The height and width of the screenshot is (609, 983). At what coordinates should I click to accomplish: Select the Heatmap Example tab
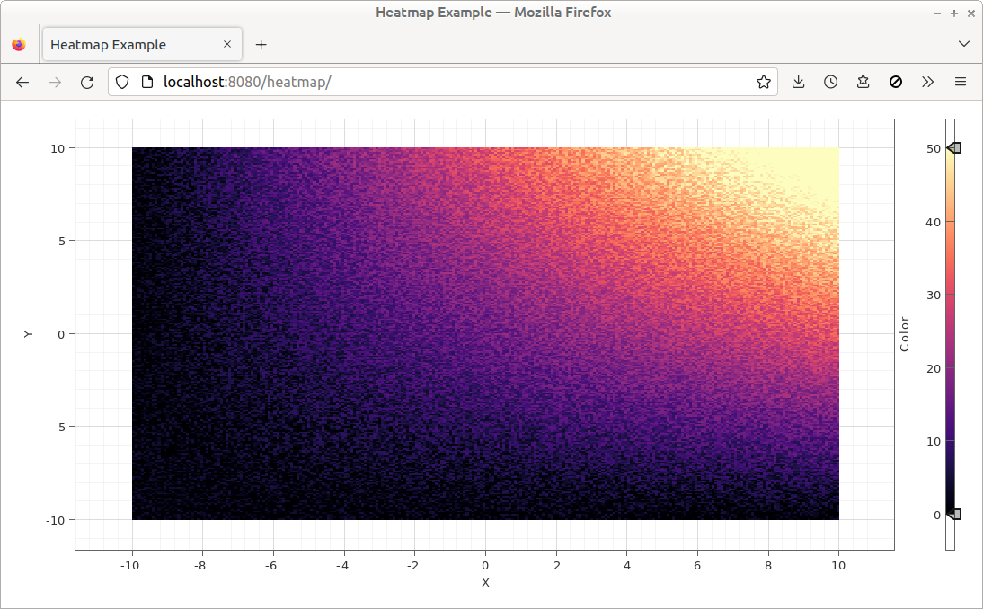pyautogui.click(x=142, y=45)
